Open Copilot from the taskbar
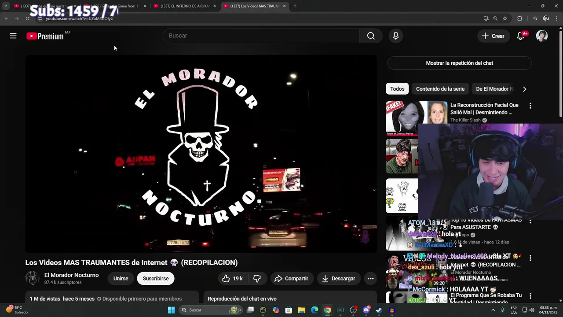Image resolution: width=563 pixels, height=317 pixels. 276,310
